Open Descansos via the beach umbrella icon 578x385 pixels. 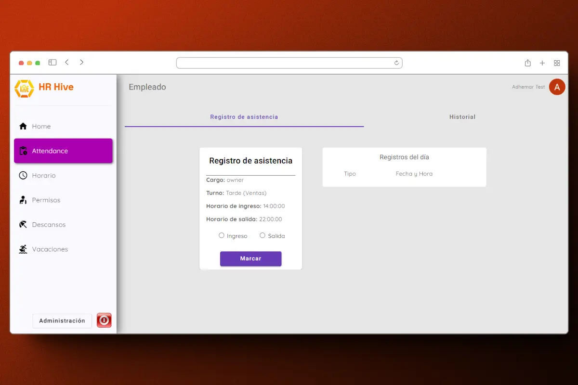pyautogui.click(x=23, y=224)
